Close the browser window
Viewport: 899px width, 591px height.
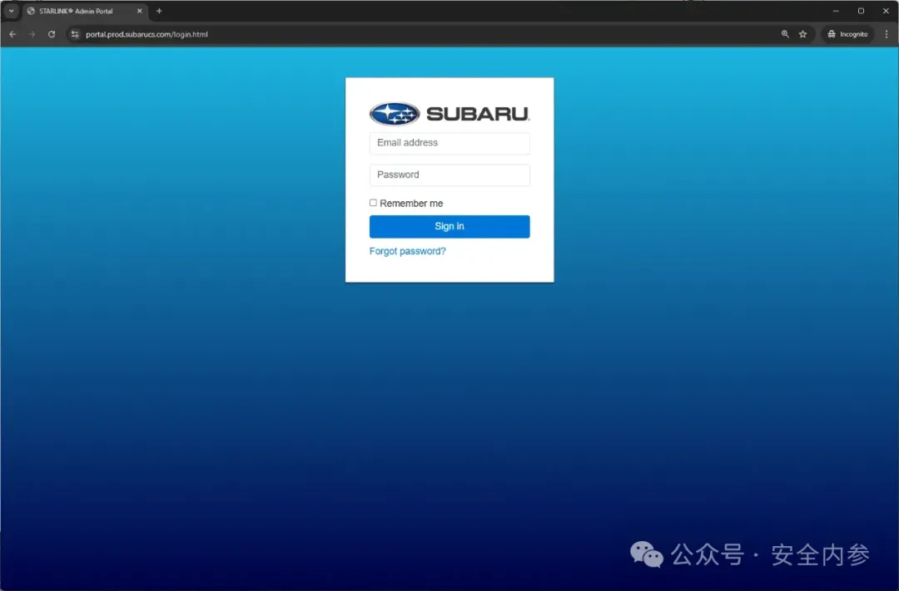(x=886, y=11)
